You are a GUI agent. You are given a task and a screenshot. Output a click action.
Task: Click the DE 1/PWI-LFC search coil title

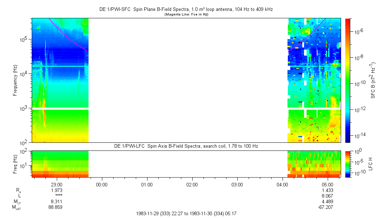(186, 146)
